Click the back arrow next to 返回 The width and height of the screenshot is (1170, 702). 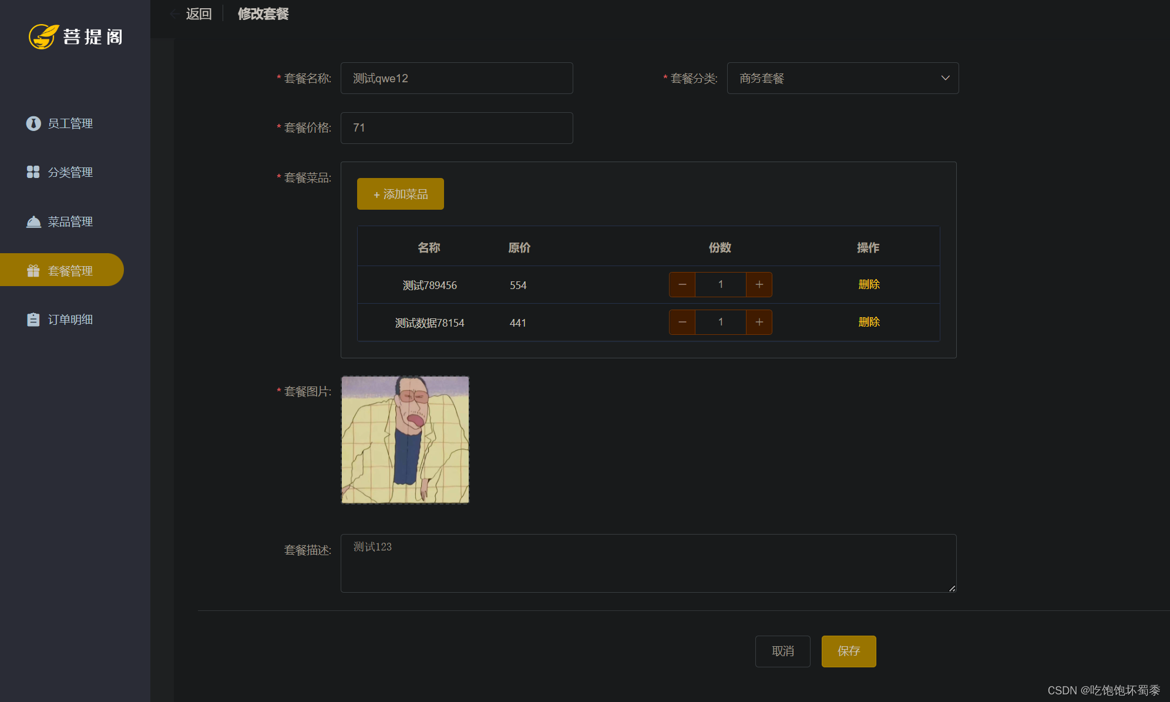coord(174,14)
